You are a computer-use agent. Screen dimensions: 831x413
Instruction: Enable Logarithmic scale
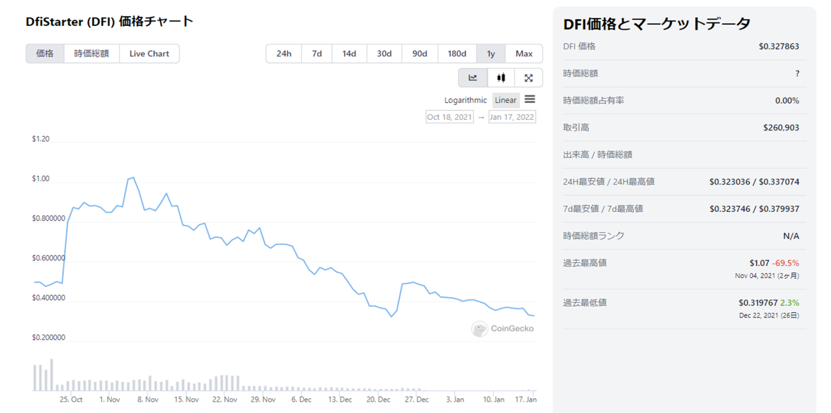(x=465, y=100)
